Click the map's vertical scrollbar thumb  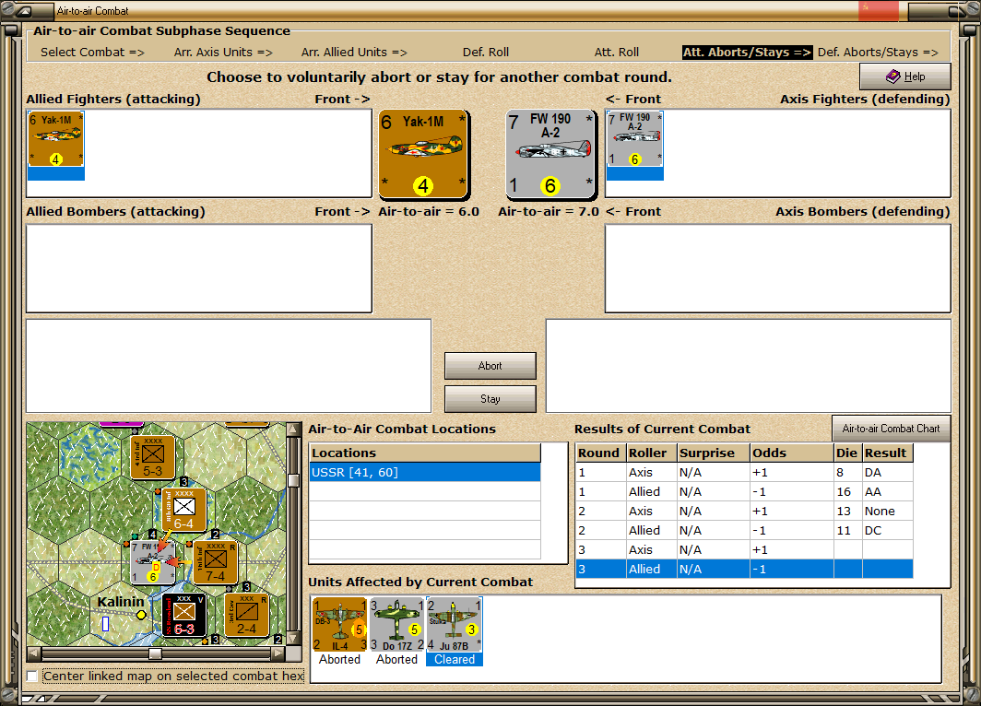(x=293, y=480)
